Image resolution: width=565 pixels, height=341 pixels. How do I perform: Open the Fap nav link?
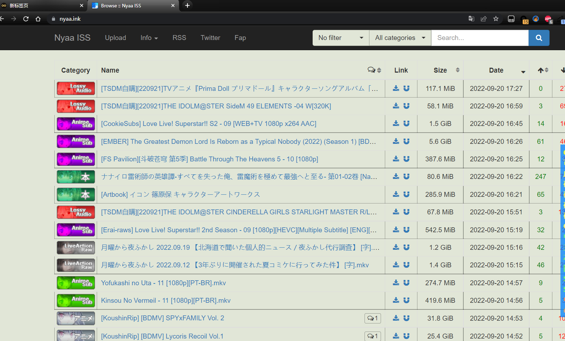coord(240,38)
